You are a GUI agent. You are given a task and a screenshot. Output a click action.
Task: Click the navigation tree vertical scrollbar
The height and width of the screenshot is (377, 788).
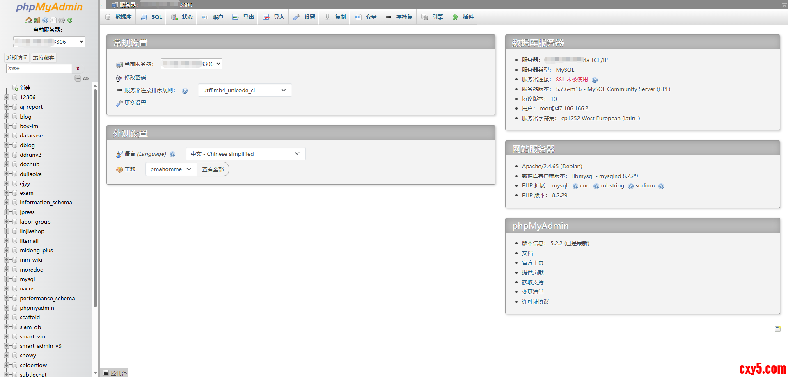click(95, 197)
